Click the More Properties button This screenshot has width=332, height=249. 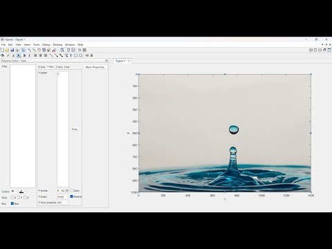[x=95, y=67]
